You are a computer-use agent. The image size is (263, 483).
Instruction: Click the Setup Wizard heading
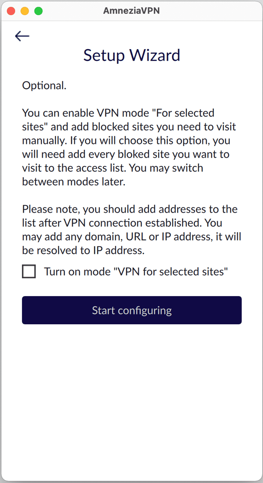coord(131,55)
